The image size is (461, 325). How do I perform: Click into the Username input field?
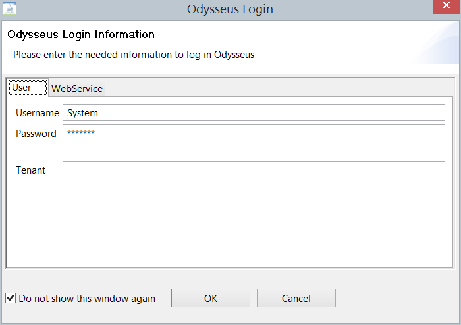254,113
